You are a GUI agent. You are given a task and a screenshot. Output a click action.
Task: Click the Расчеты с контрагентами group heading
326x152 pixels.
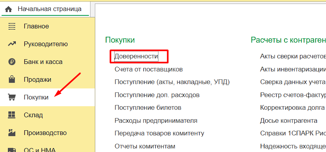[288, 40]
